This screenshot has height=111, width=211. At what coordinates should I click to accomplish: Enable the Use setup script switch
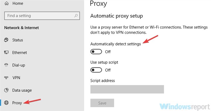tap(96, 70)
